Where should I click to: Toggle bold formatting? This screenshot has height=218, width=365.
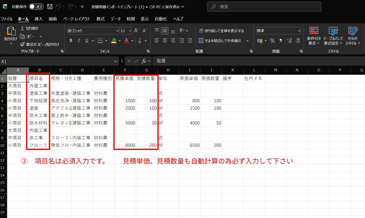(71, 41)
